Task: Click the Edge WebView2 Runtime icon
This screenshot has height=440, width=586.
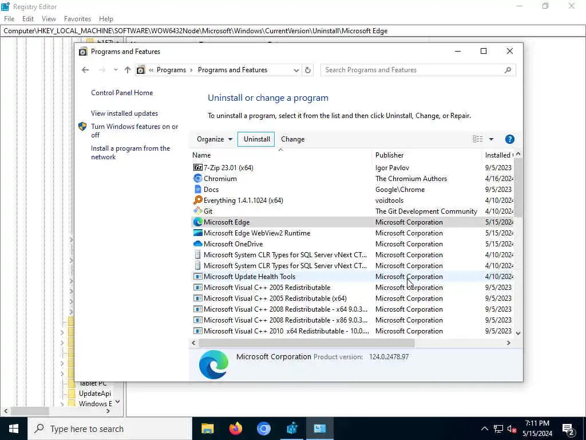Action: point(197,233)
